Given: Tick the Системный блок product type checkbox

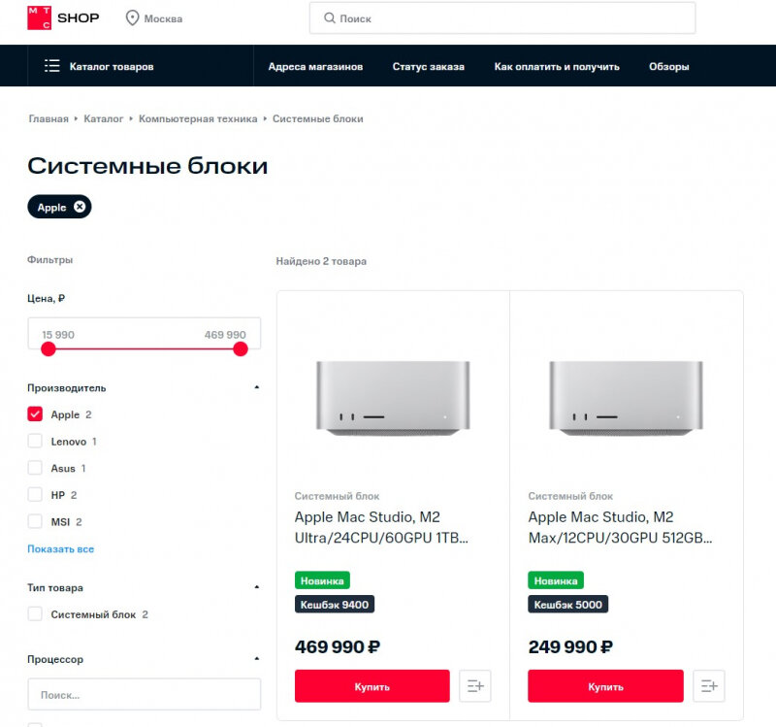Looking at the screenshot, I should (x=35, y=613).
